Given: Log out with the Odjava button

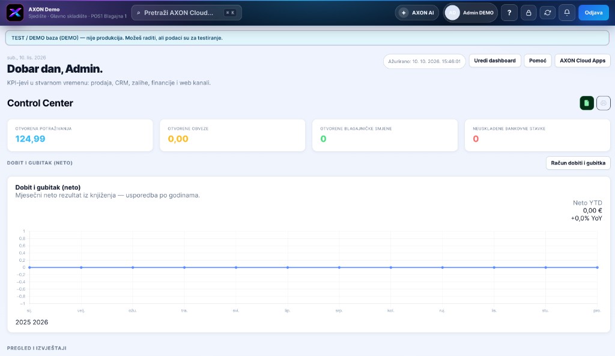Looking at the screenshot, I should coord(593,13).
